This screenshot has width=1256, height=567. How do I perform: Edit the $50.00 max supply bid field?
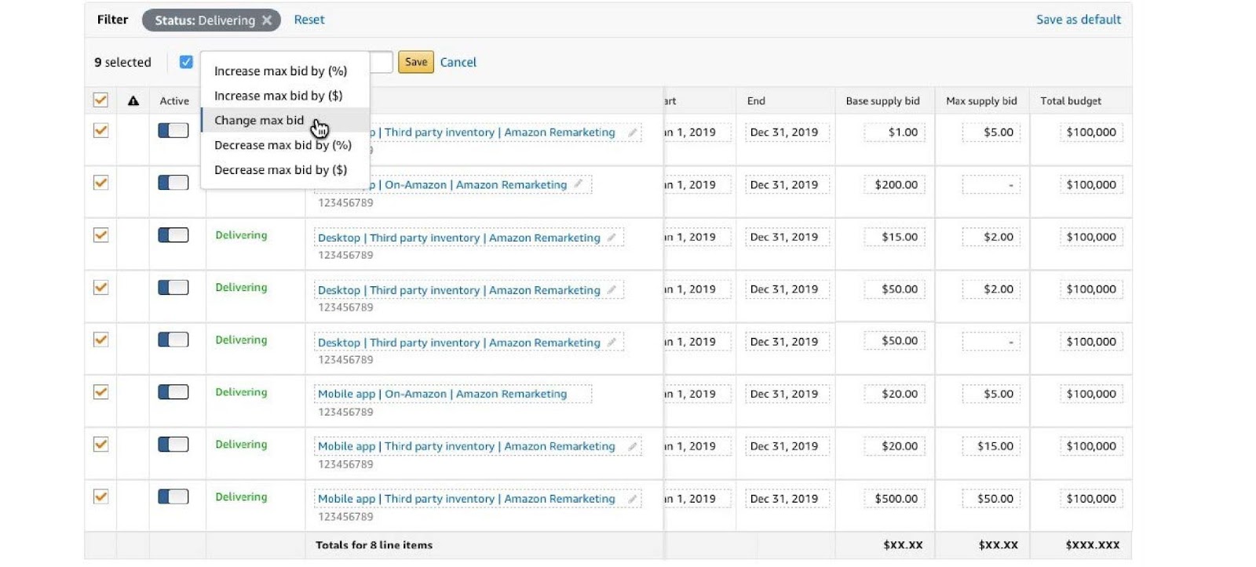pyautogui.click(x=991, y=499)
